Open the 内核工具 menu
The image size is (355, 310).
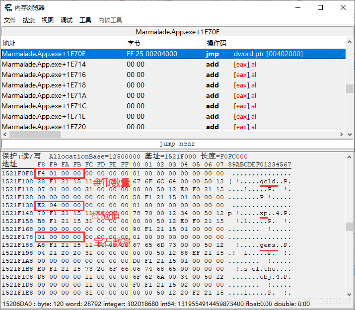pos(110,20)
